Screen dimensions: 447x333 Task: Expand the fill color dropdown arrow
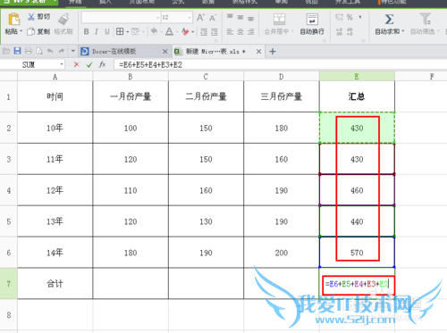click(161, 32)
